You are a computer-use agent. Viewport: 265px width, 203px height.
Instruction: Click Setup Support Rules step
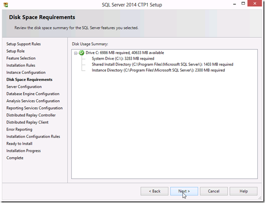tap(24, 44)
